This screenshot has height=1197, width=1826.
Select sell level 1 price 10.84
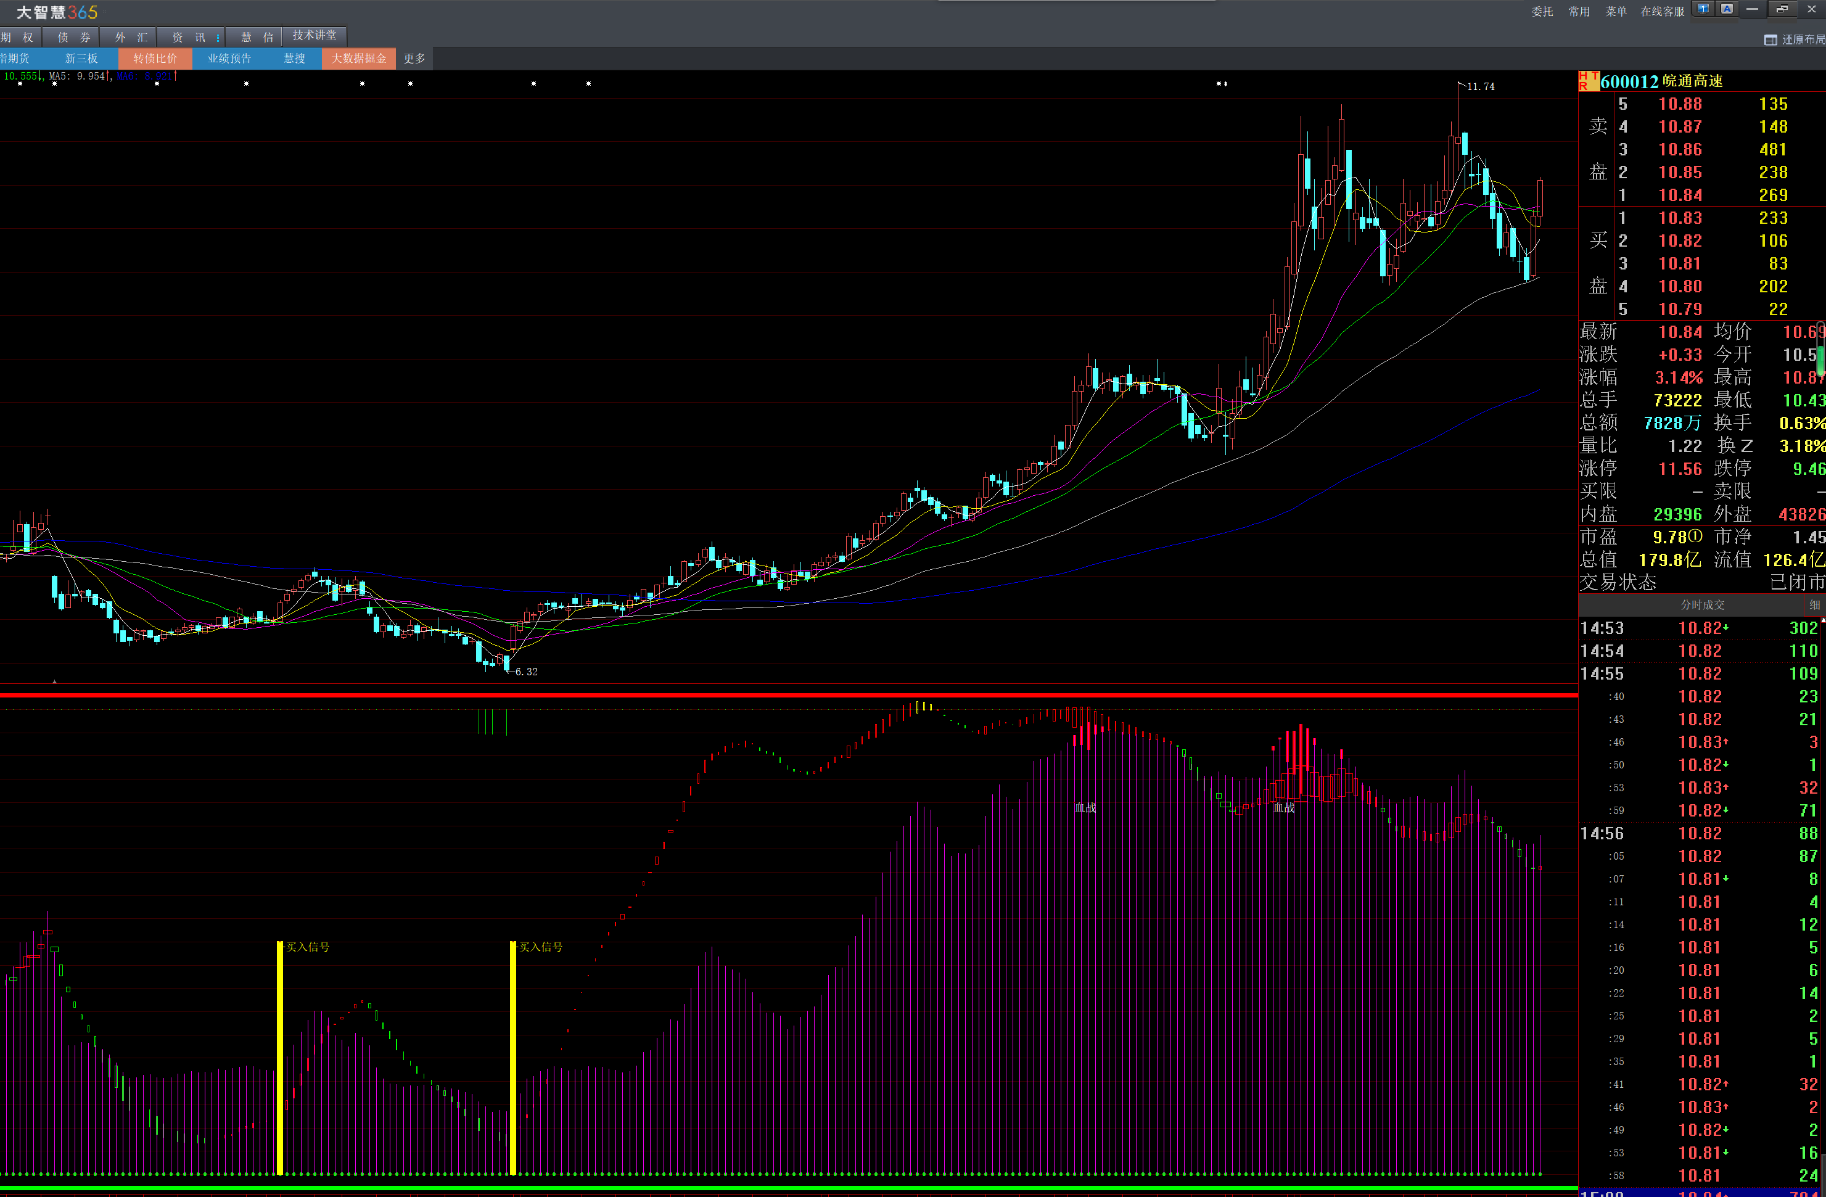click(1680, 195)
